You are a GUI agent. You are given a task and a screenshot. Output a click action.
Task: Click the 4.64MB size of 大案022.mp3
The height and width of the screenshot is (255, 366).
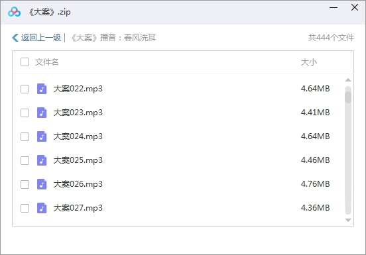(x=316, y=89)
